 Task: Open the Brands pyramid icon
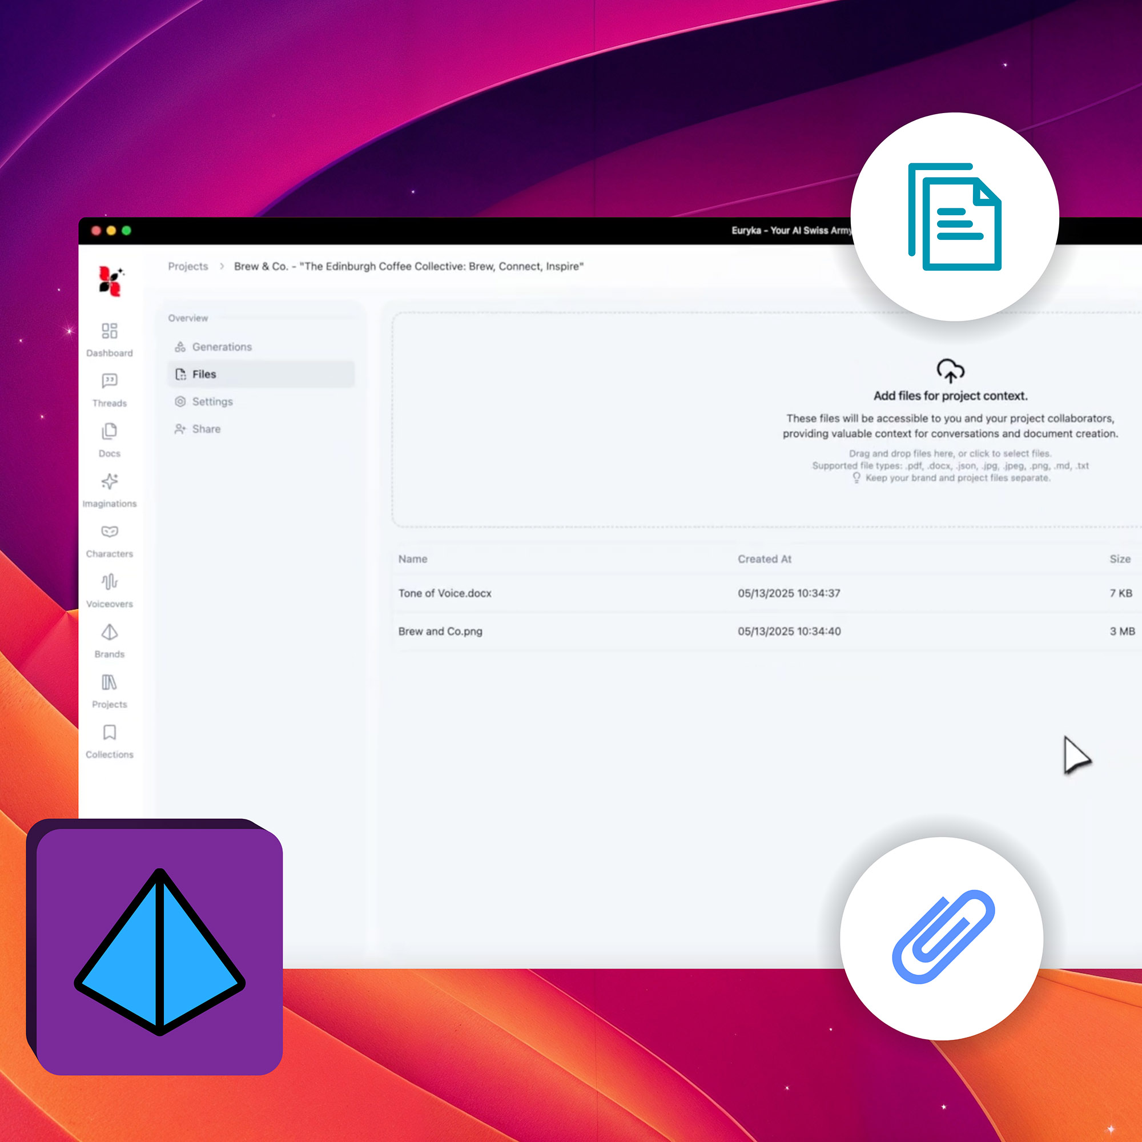click(x=110, y=633)
